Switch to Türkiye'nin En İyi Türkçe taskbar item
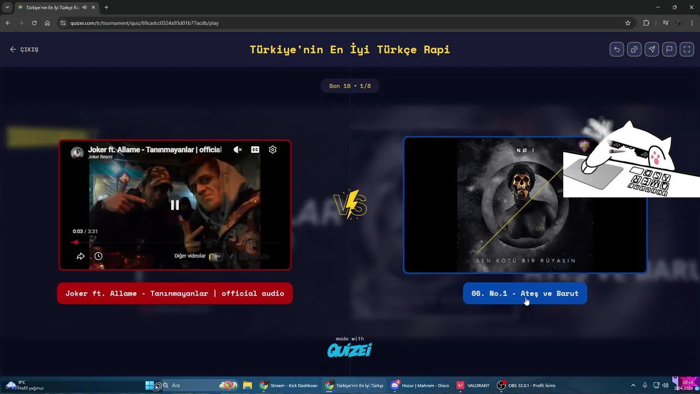Image resolution: width=700 pixels, height=394 pixels. pyautogui.click(x=354, y=385)
